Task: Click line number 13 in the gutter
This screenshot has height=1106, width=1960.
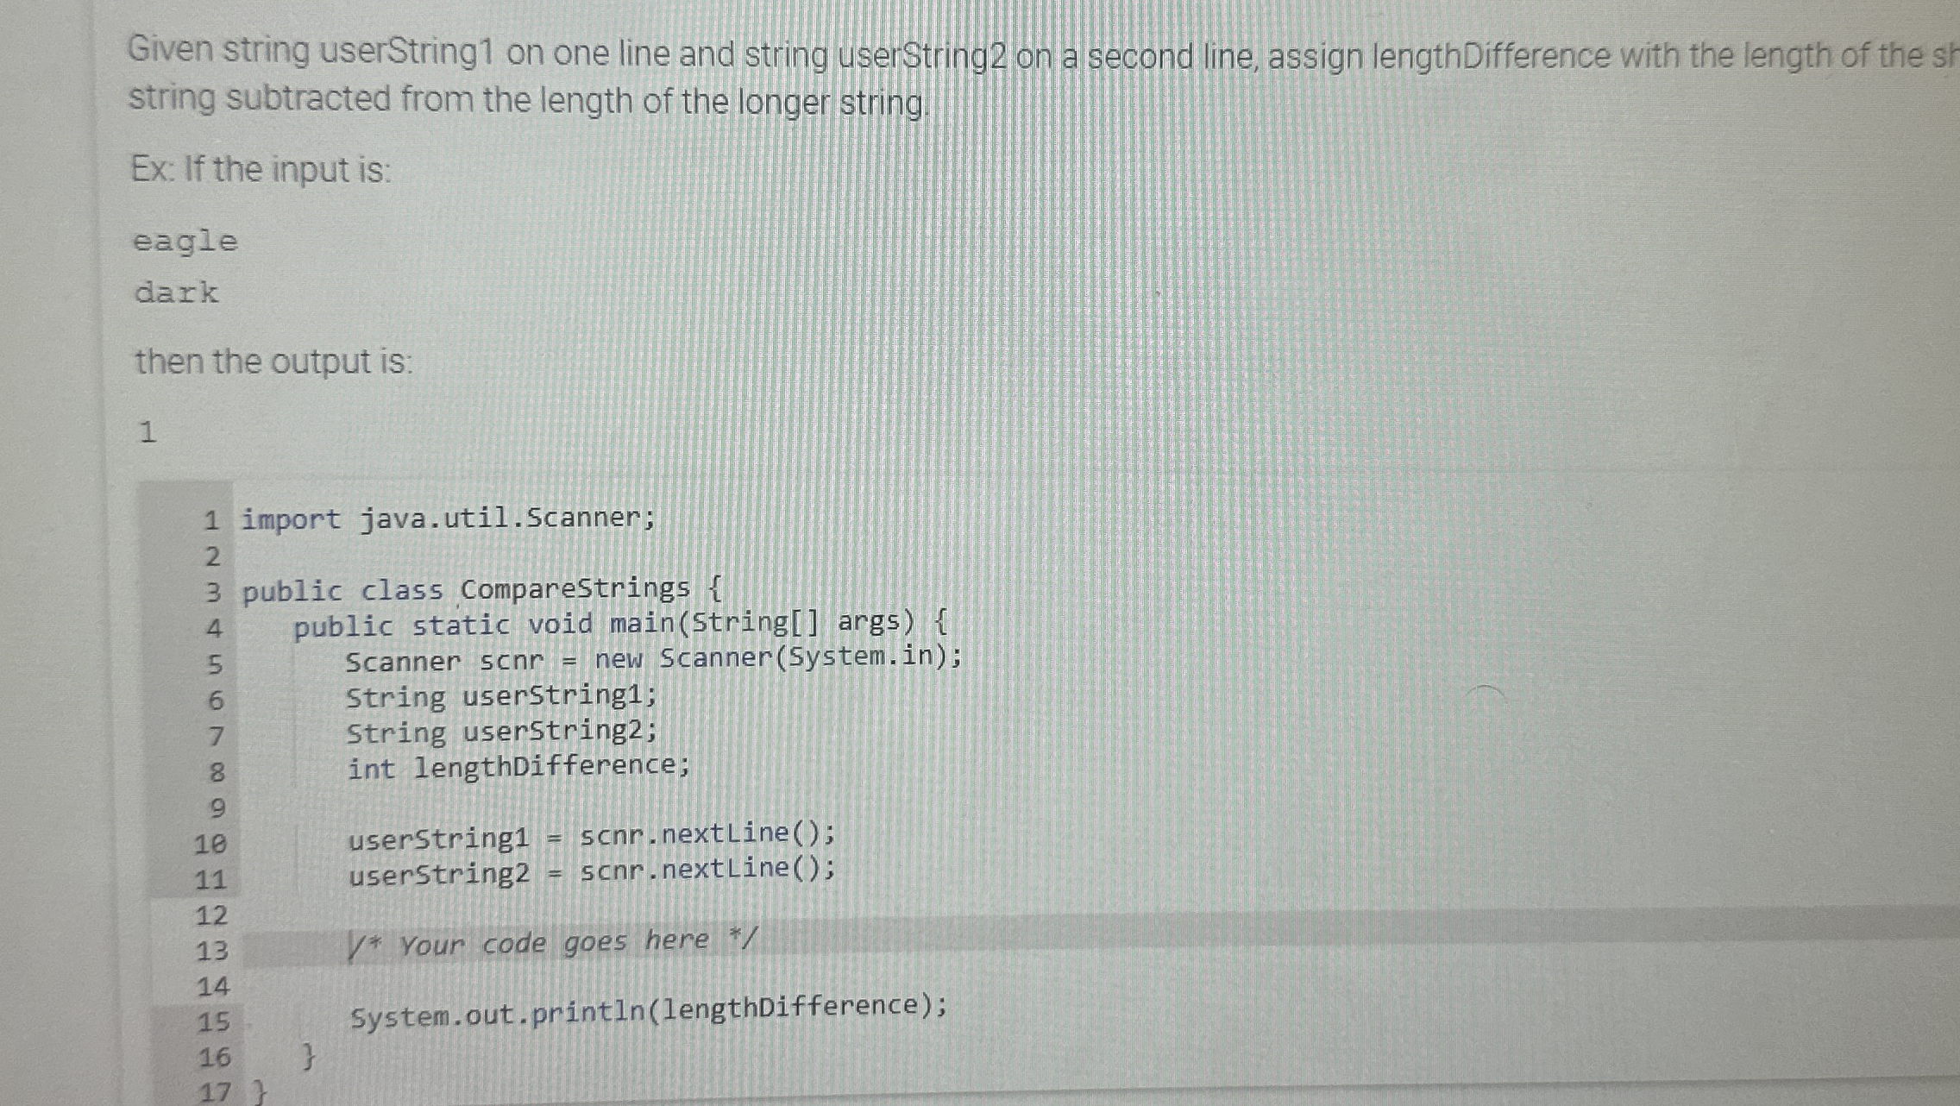Action: 213,949
